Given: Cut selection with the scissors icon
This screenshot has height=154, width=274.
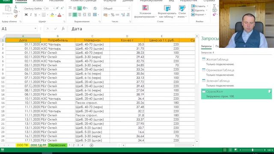Looking at the screenshot, I should click(x=16, y=7).
